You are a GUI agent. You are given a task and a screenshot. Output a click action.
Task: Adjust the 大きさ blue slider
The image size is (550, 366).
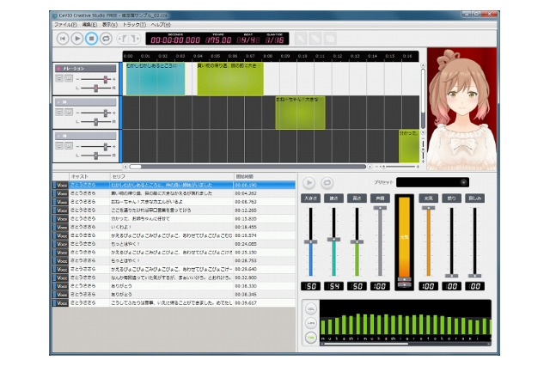tap(310, 242)
